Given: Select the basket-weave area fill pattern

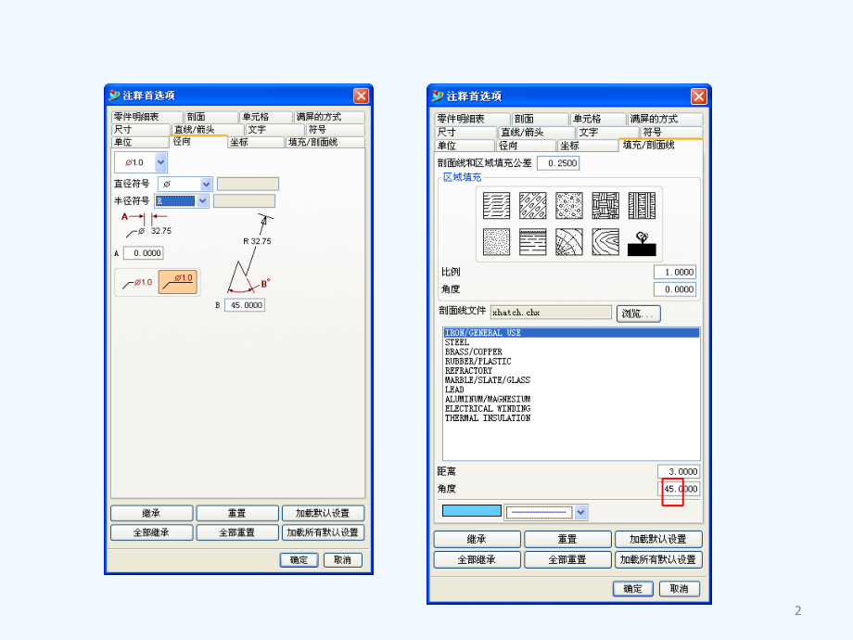Looking at the screenshot, I should tap(605, 206).
